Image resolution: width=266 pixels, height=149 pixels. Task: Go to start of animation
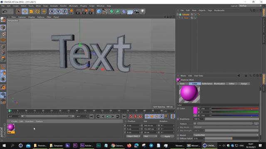click(91, 116)
